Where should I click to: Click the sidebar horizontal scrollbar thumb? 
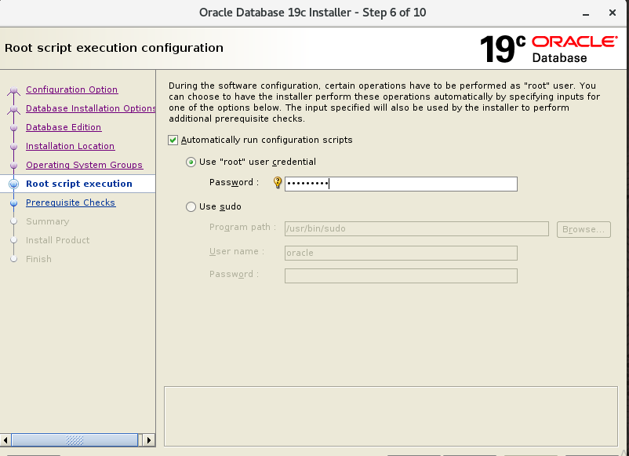point(75,440)
